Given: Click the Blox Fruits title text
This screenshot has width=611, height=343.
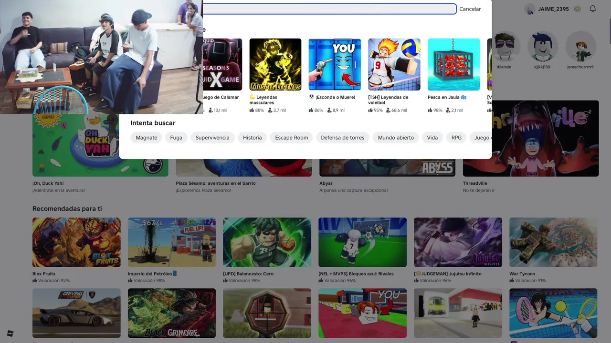Looking at the screenshot, I should (x=44, y=274).
